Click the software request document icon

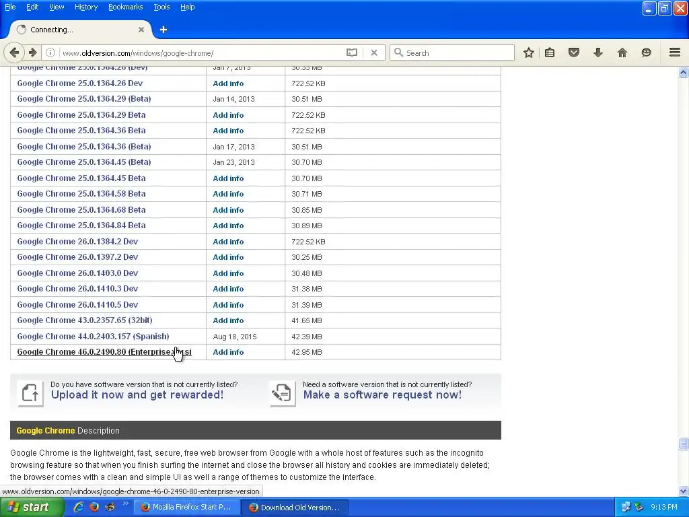click(283, 392)
